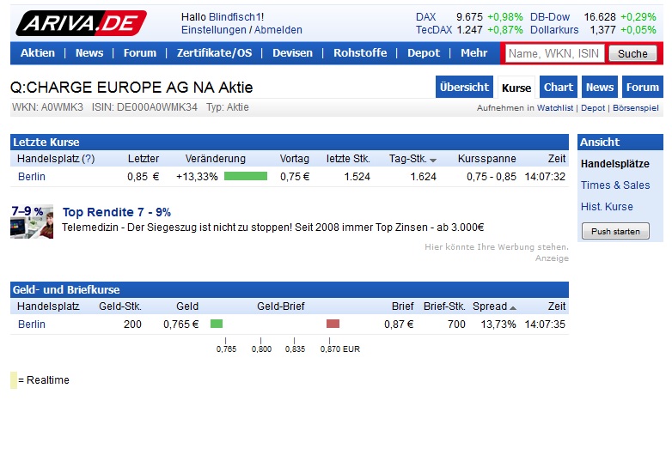672x455 pixels.
Task: Open Times & Sales view
Action: 615,185
